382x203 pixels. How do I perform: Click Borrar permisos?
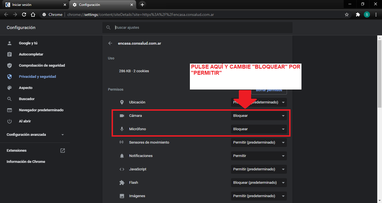(x=269, y=90)
